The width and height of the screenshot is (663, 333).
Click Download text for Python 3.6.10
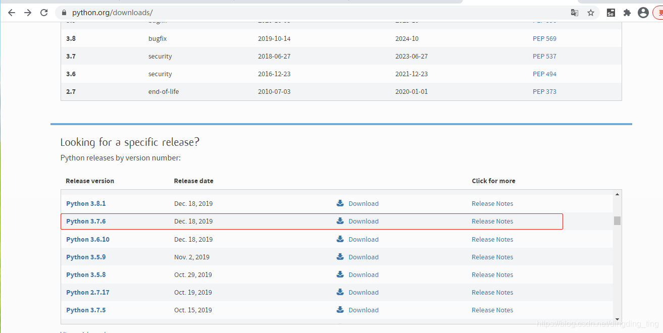pos(364,240)
